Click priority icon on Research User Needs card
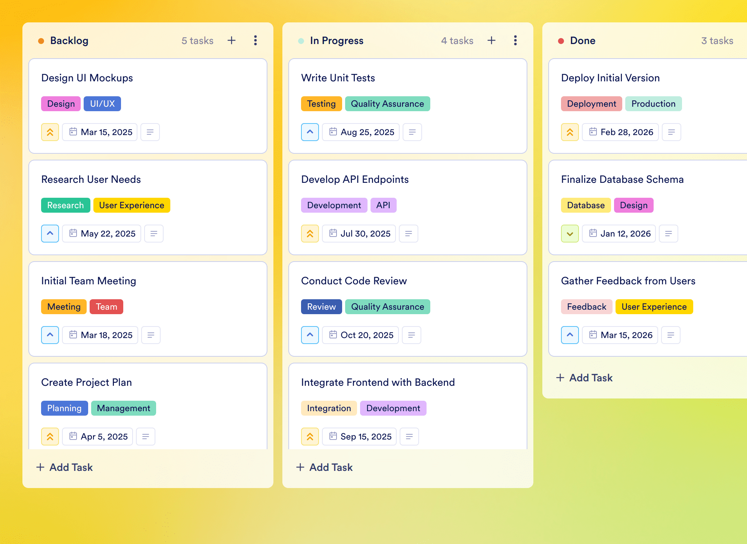 pyautogui.click(x=50, y=234)
